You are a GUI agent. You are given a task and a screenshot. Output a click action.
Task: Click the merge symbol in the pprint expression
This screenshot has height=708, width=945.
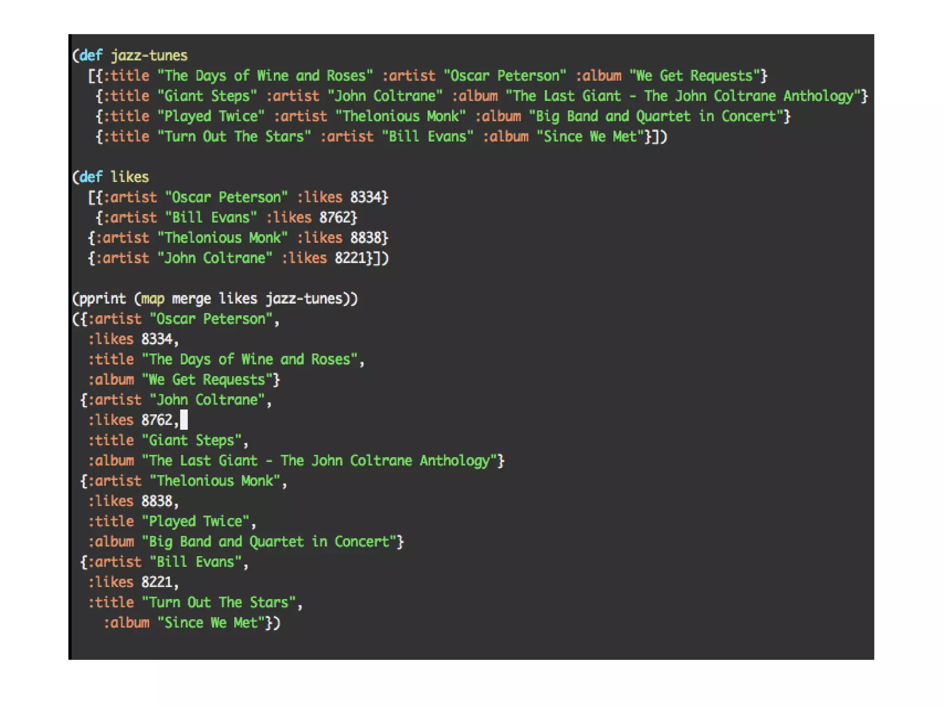[191, 298]
